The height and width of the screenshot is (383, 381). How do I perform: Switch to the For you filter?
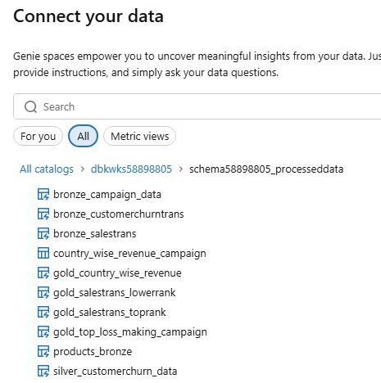point(38,136)
